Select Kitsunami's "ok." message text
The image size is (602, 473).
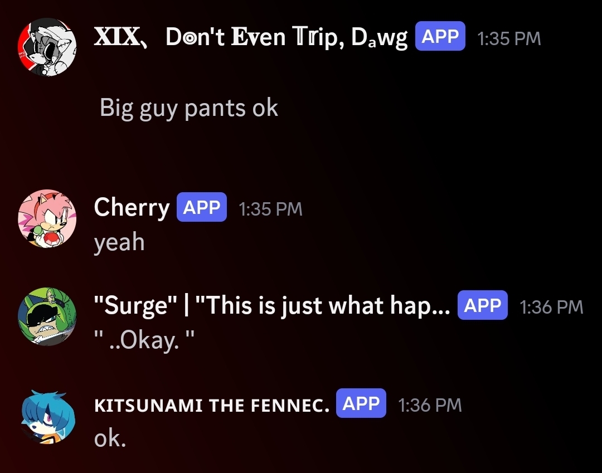click(110, 438)
